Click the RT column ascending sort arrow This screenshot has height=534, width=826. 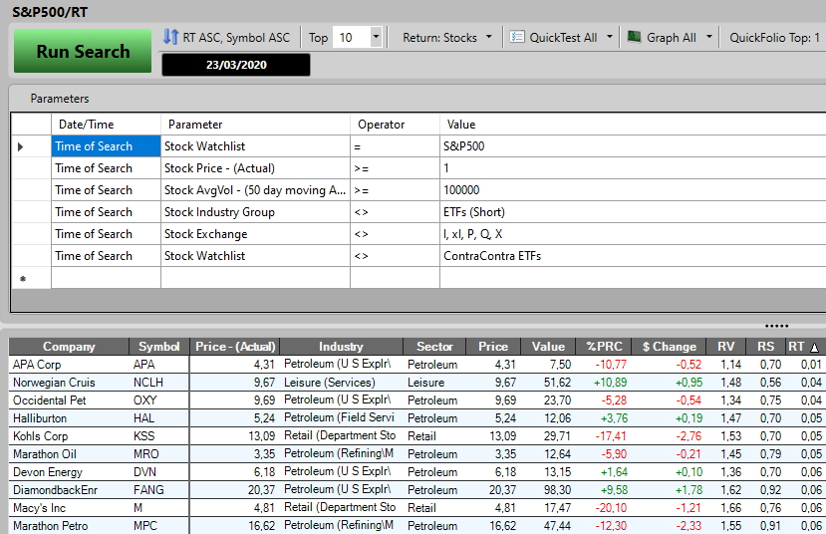tap(814, 348)
